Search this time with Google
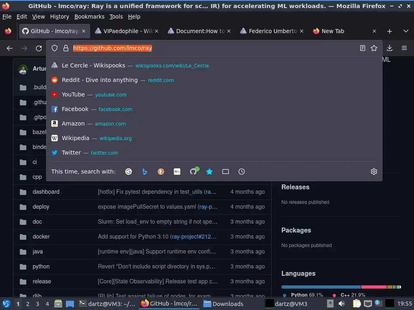 click(129, 172)
